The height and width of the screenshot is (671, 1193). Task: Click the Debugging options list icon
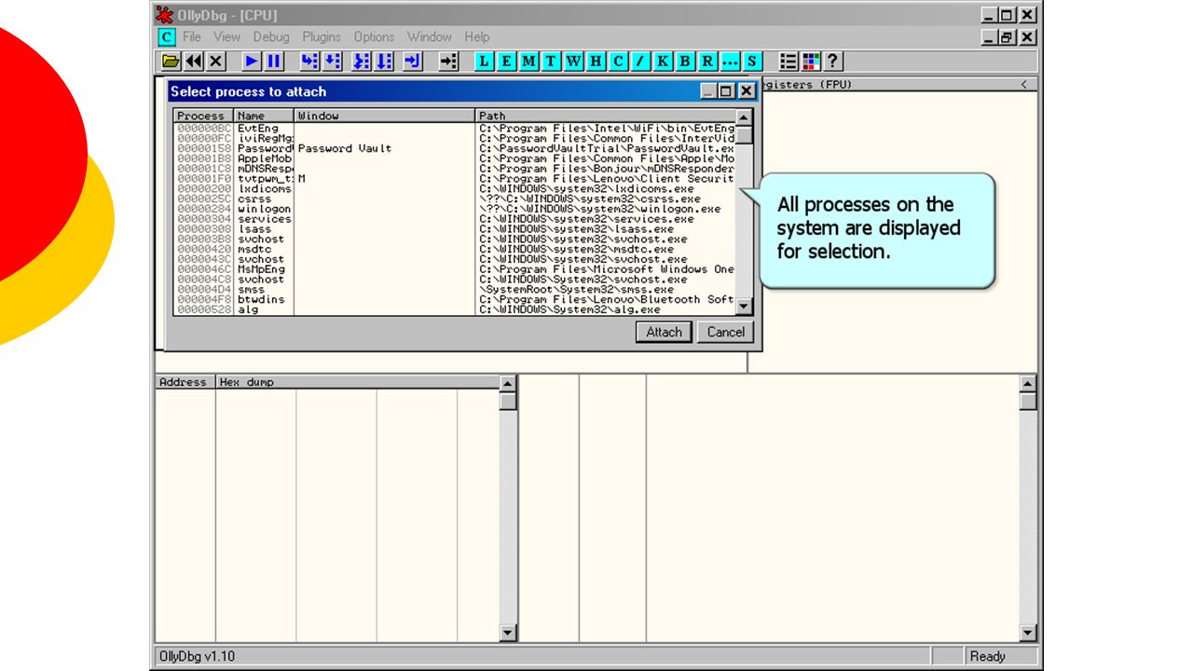[x=788, y=62]
